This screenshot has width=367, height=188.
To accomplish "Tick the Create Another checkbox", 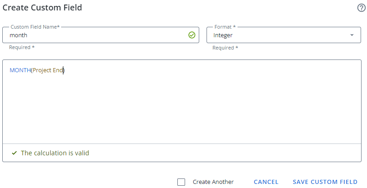I will click(x=181, y=182).
